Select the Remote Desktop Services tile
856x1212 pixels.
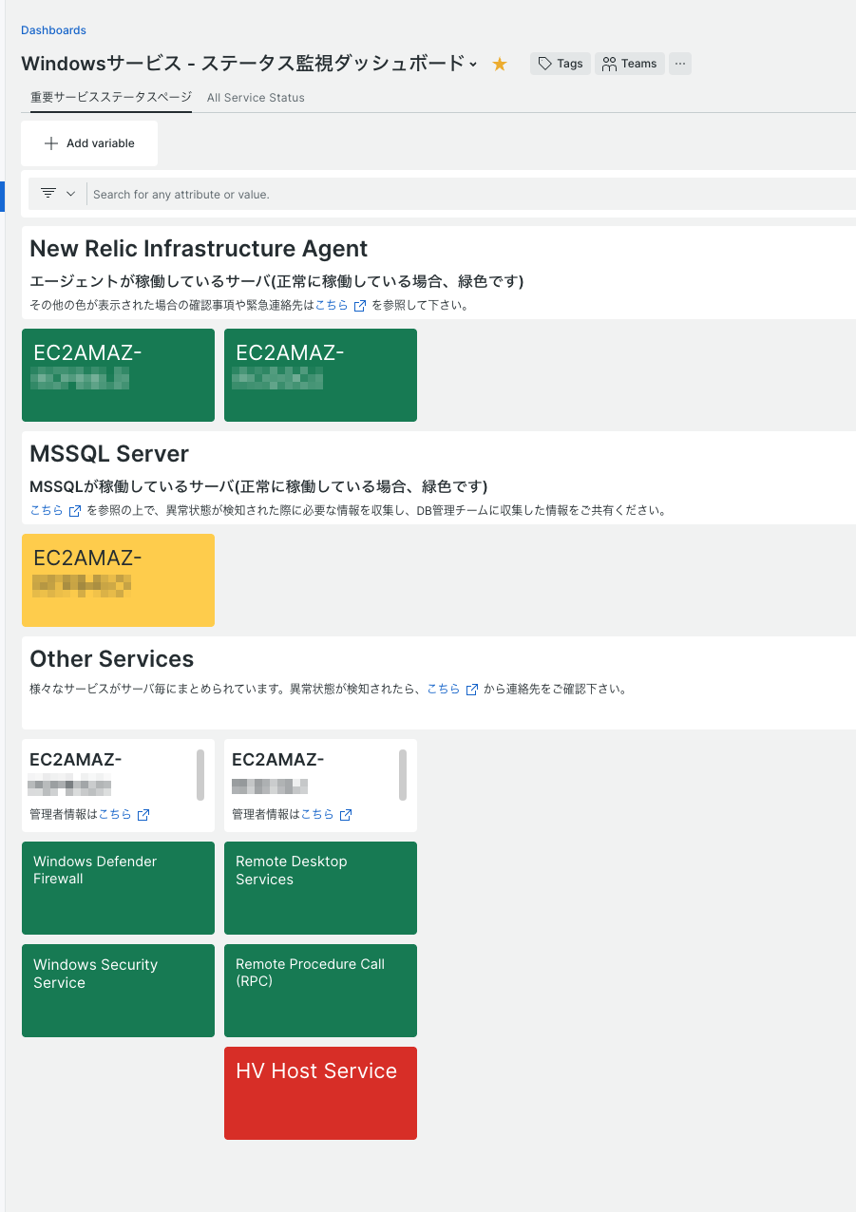click(x=320, y=888)
